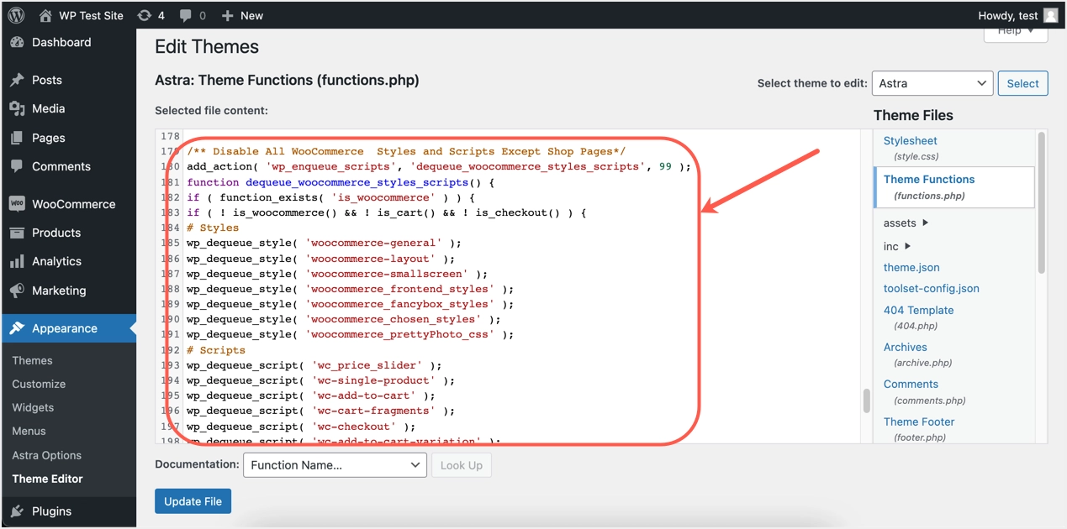
Task: Open the Analytics bar chart icon
Action: pyautogui.click(x=17, y=262)
